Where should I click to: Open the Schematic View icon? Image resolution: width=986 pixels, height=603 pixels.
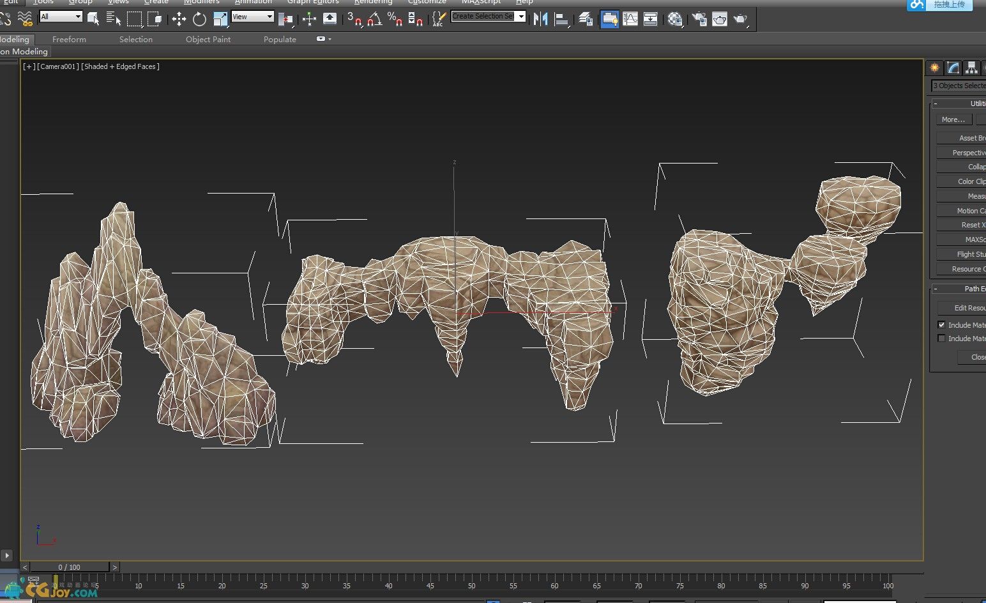tap(651, 19)
